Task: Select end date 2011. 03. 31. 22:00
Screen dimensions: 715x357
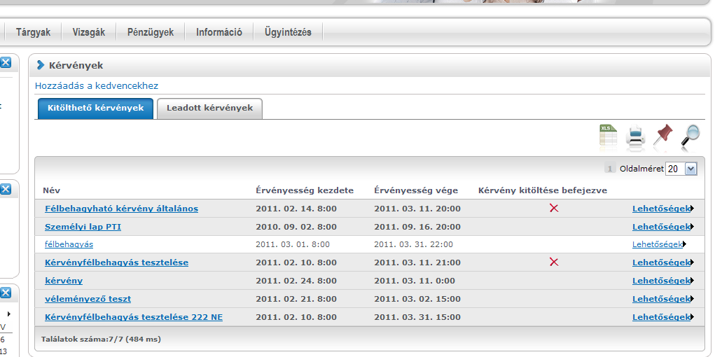Action: pos(414,244)
